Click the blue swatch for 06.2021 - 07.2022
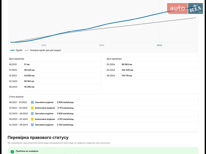The image size is (206, 154). click(32, 102)
